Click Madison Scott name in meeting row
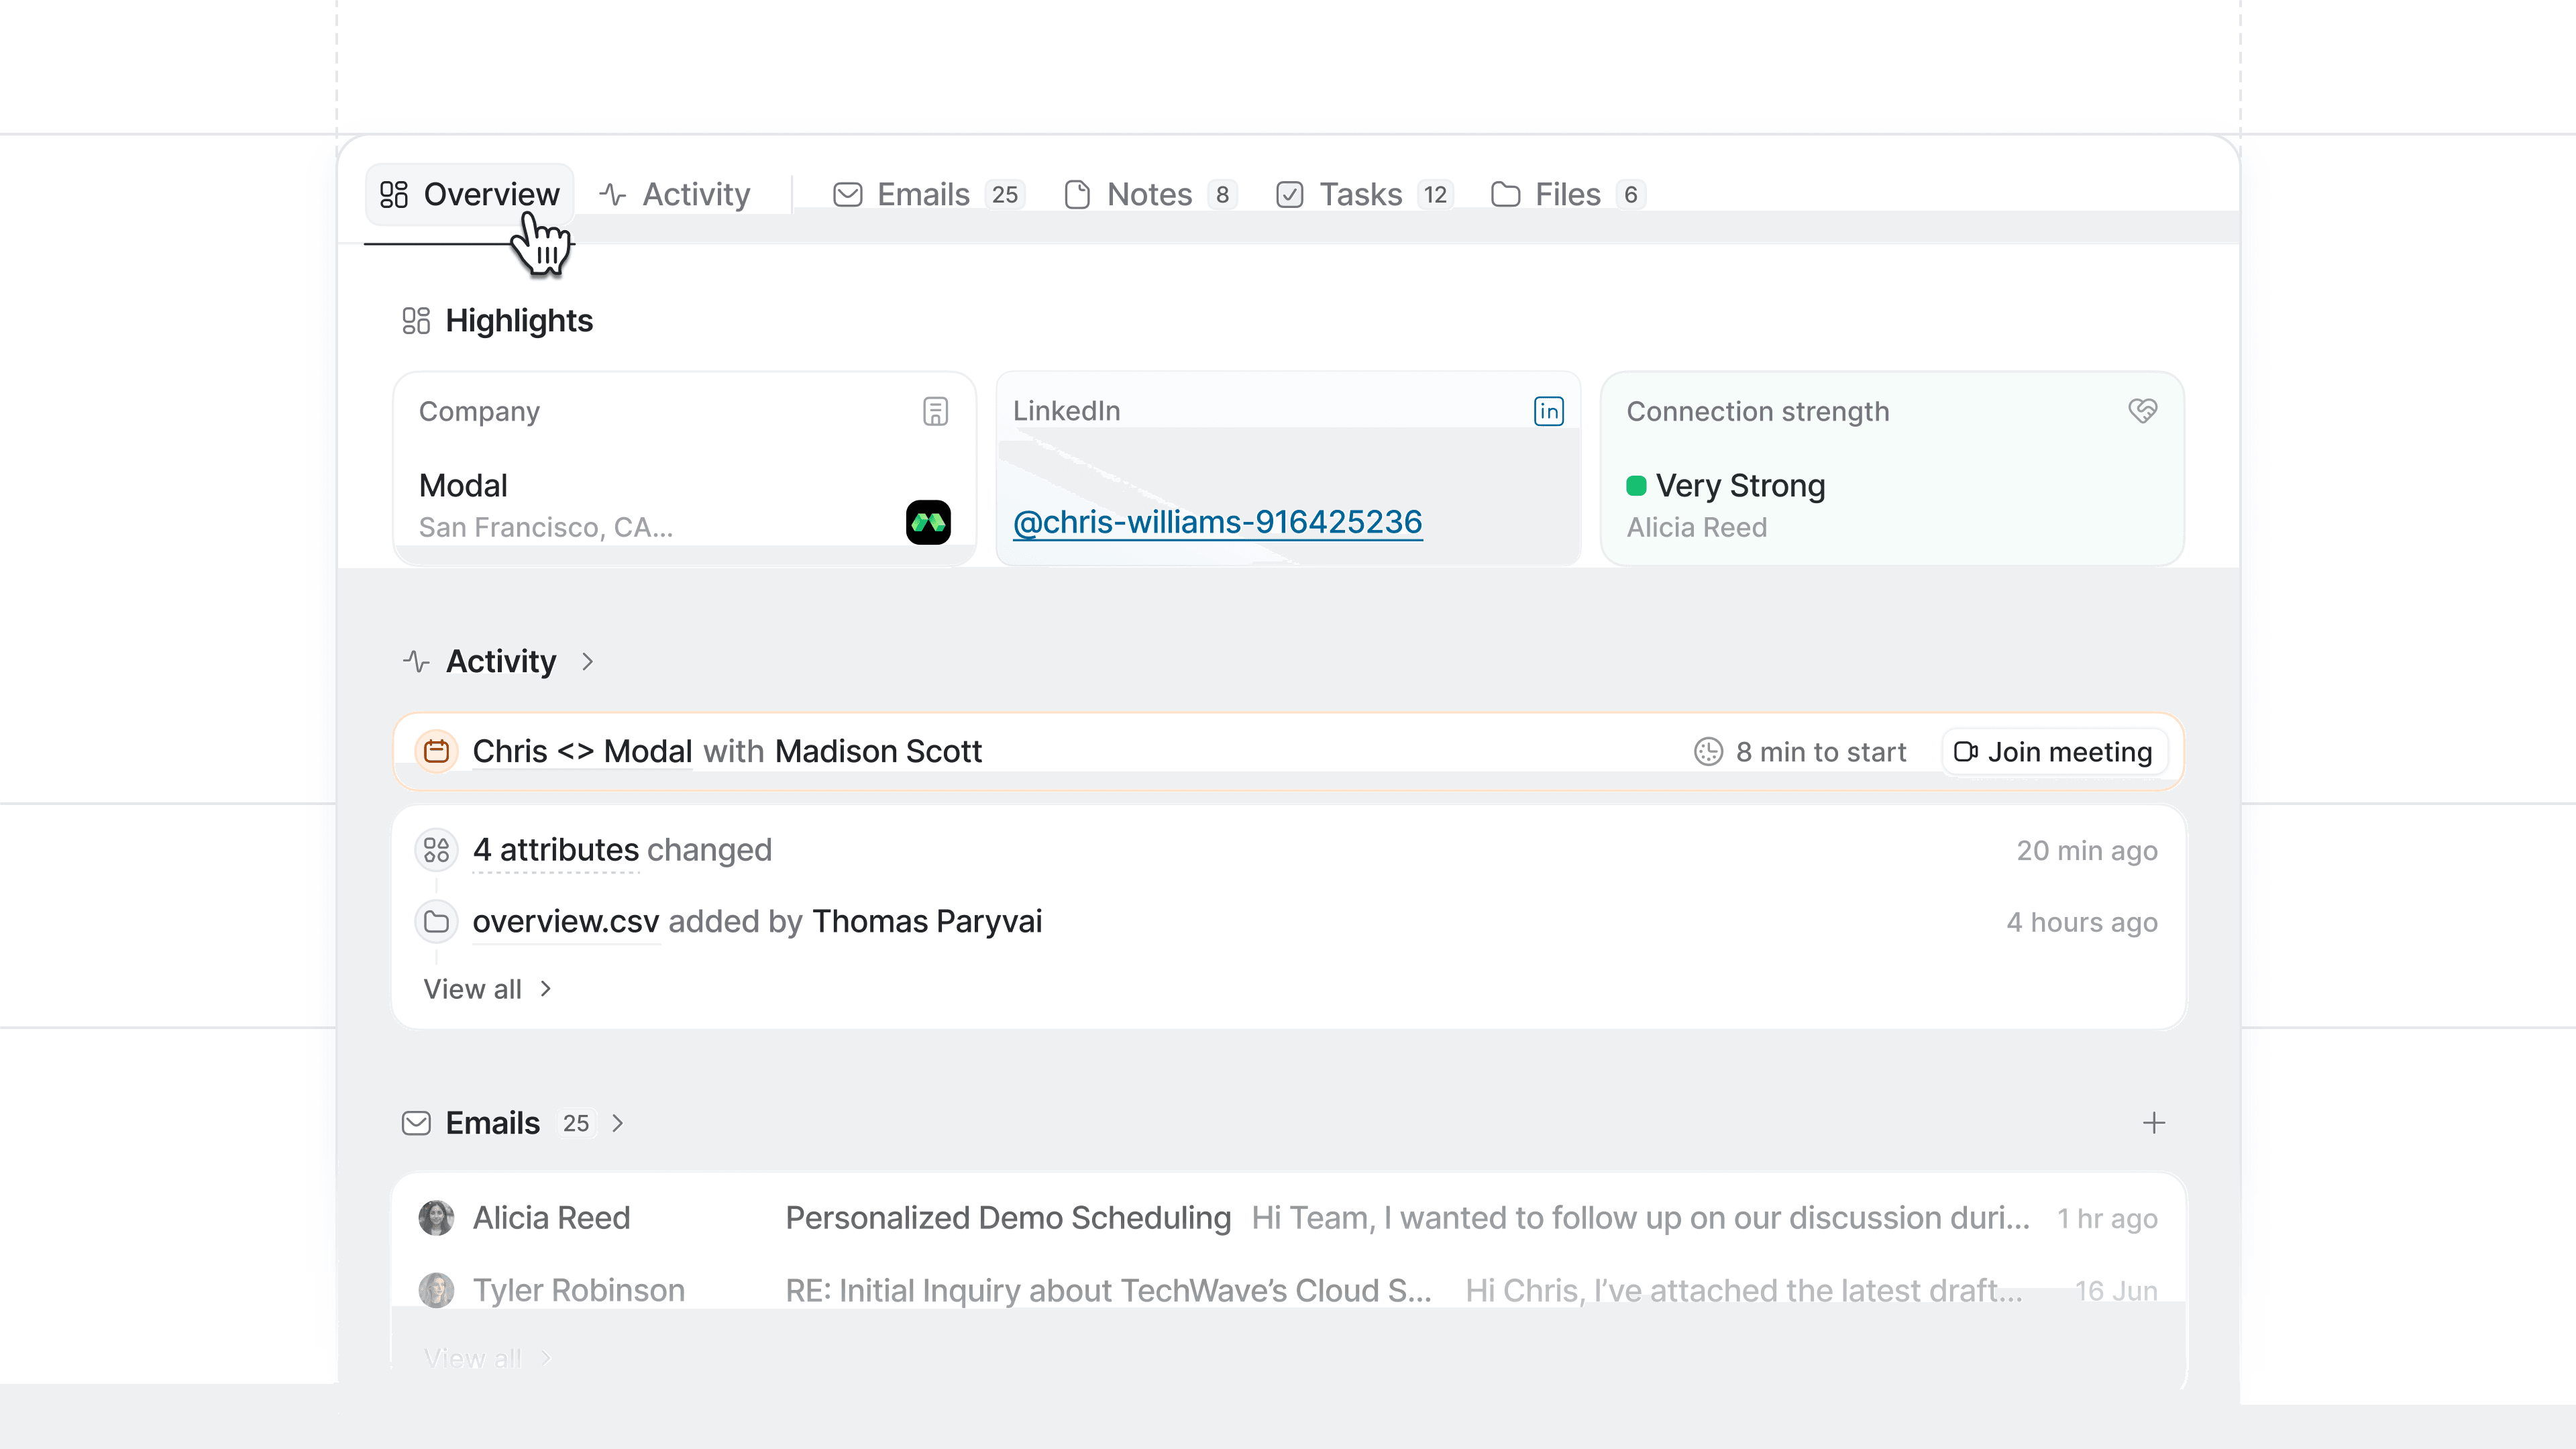2576x1449 pixels. click(x=878, y=751)
